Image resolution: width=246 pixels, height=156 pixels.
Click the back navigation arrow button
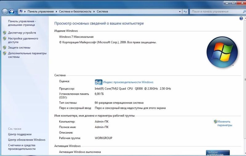tap(5, 12)
